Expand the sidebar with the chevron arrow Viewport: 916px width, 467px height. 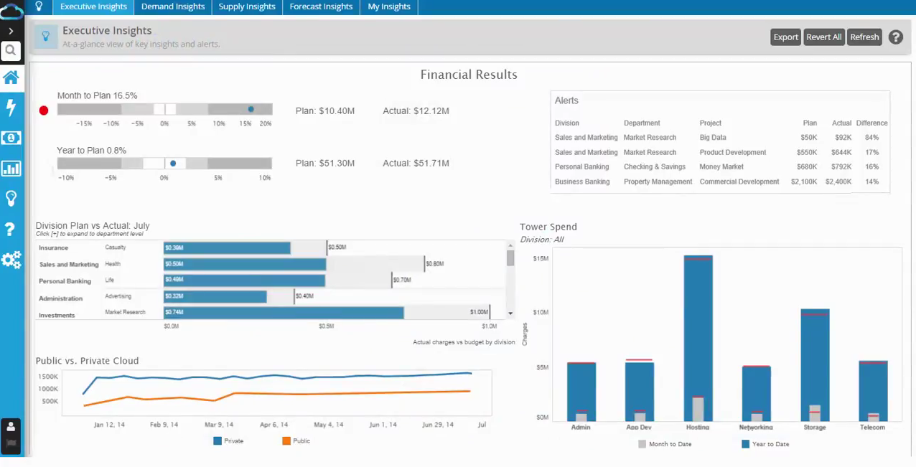[11, 32]
